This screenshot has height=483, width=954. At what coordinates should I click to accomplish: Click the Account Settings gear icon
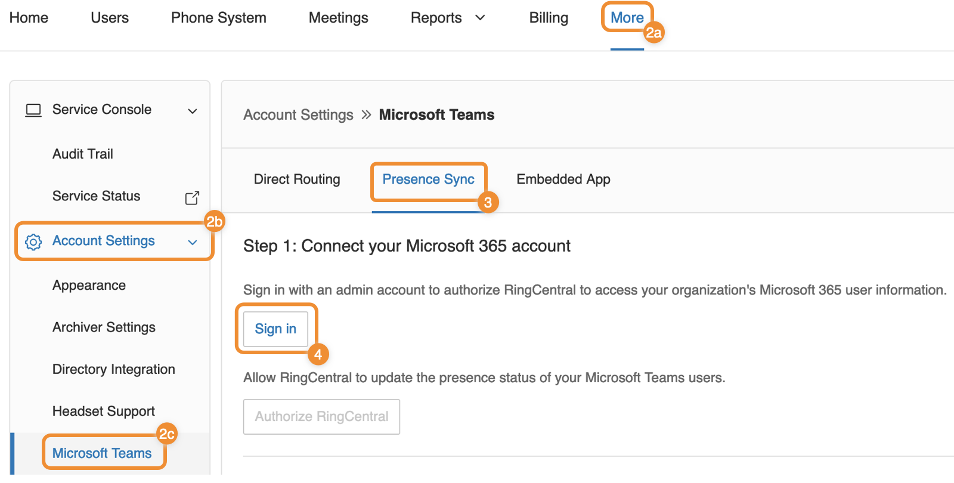pyautogui.click(x=33, y=241)
